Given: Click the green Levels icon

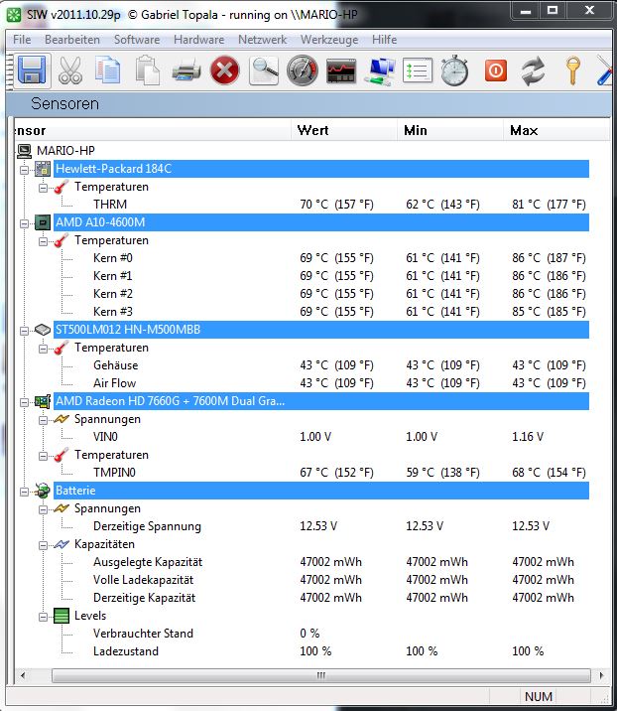Looking at the screenshot, I should [62, 616].
